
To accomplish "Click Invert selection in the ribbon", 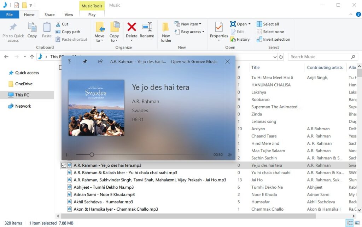I will [x=274, y=39].
